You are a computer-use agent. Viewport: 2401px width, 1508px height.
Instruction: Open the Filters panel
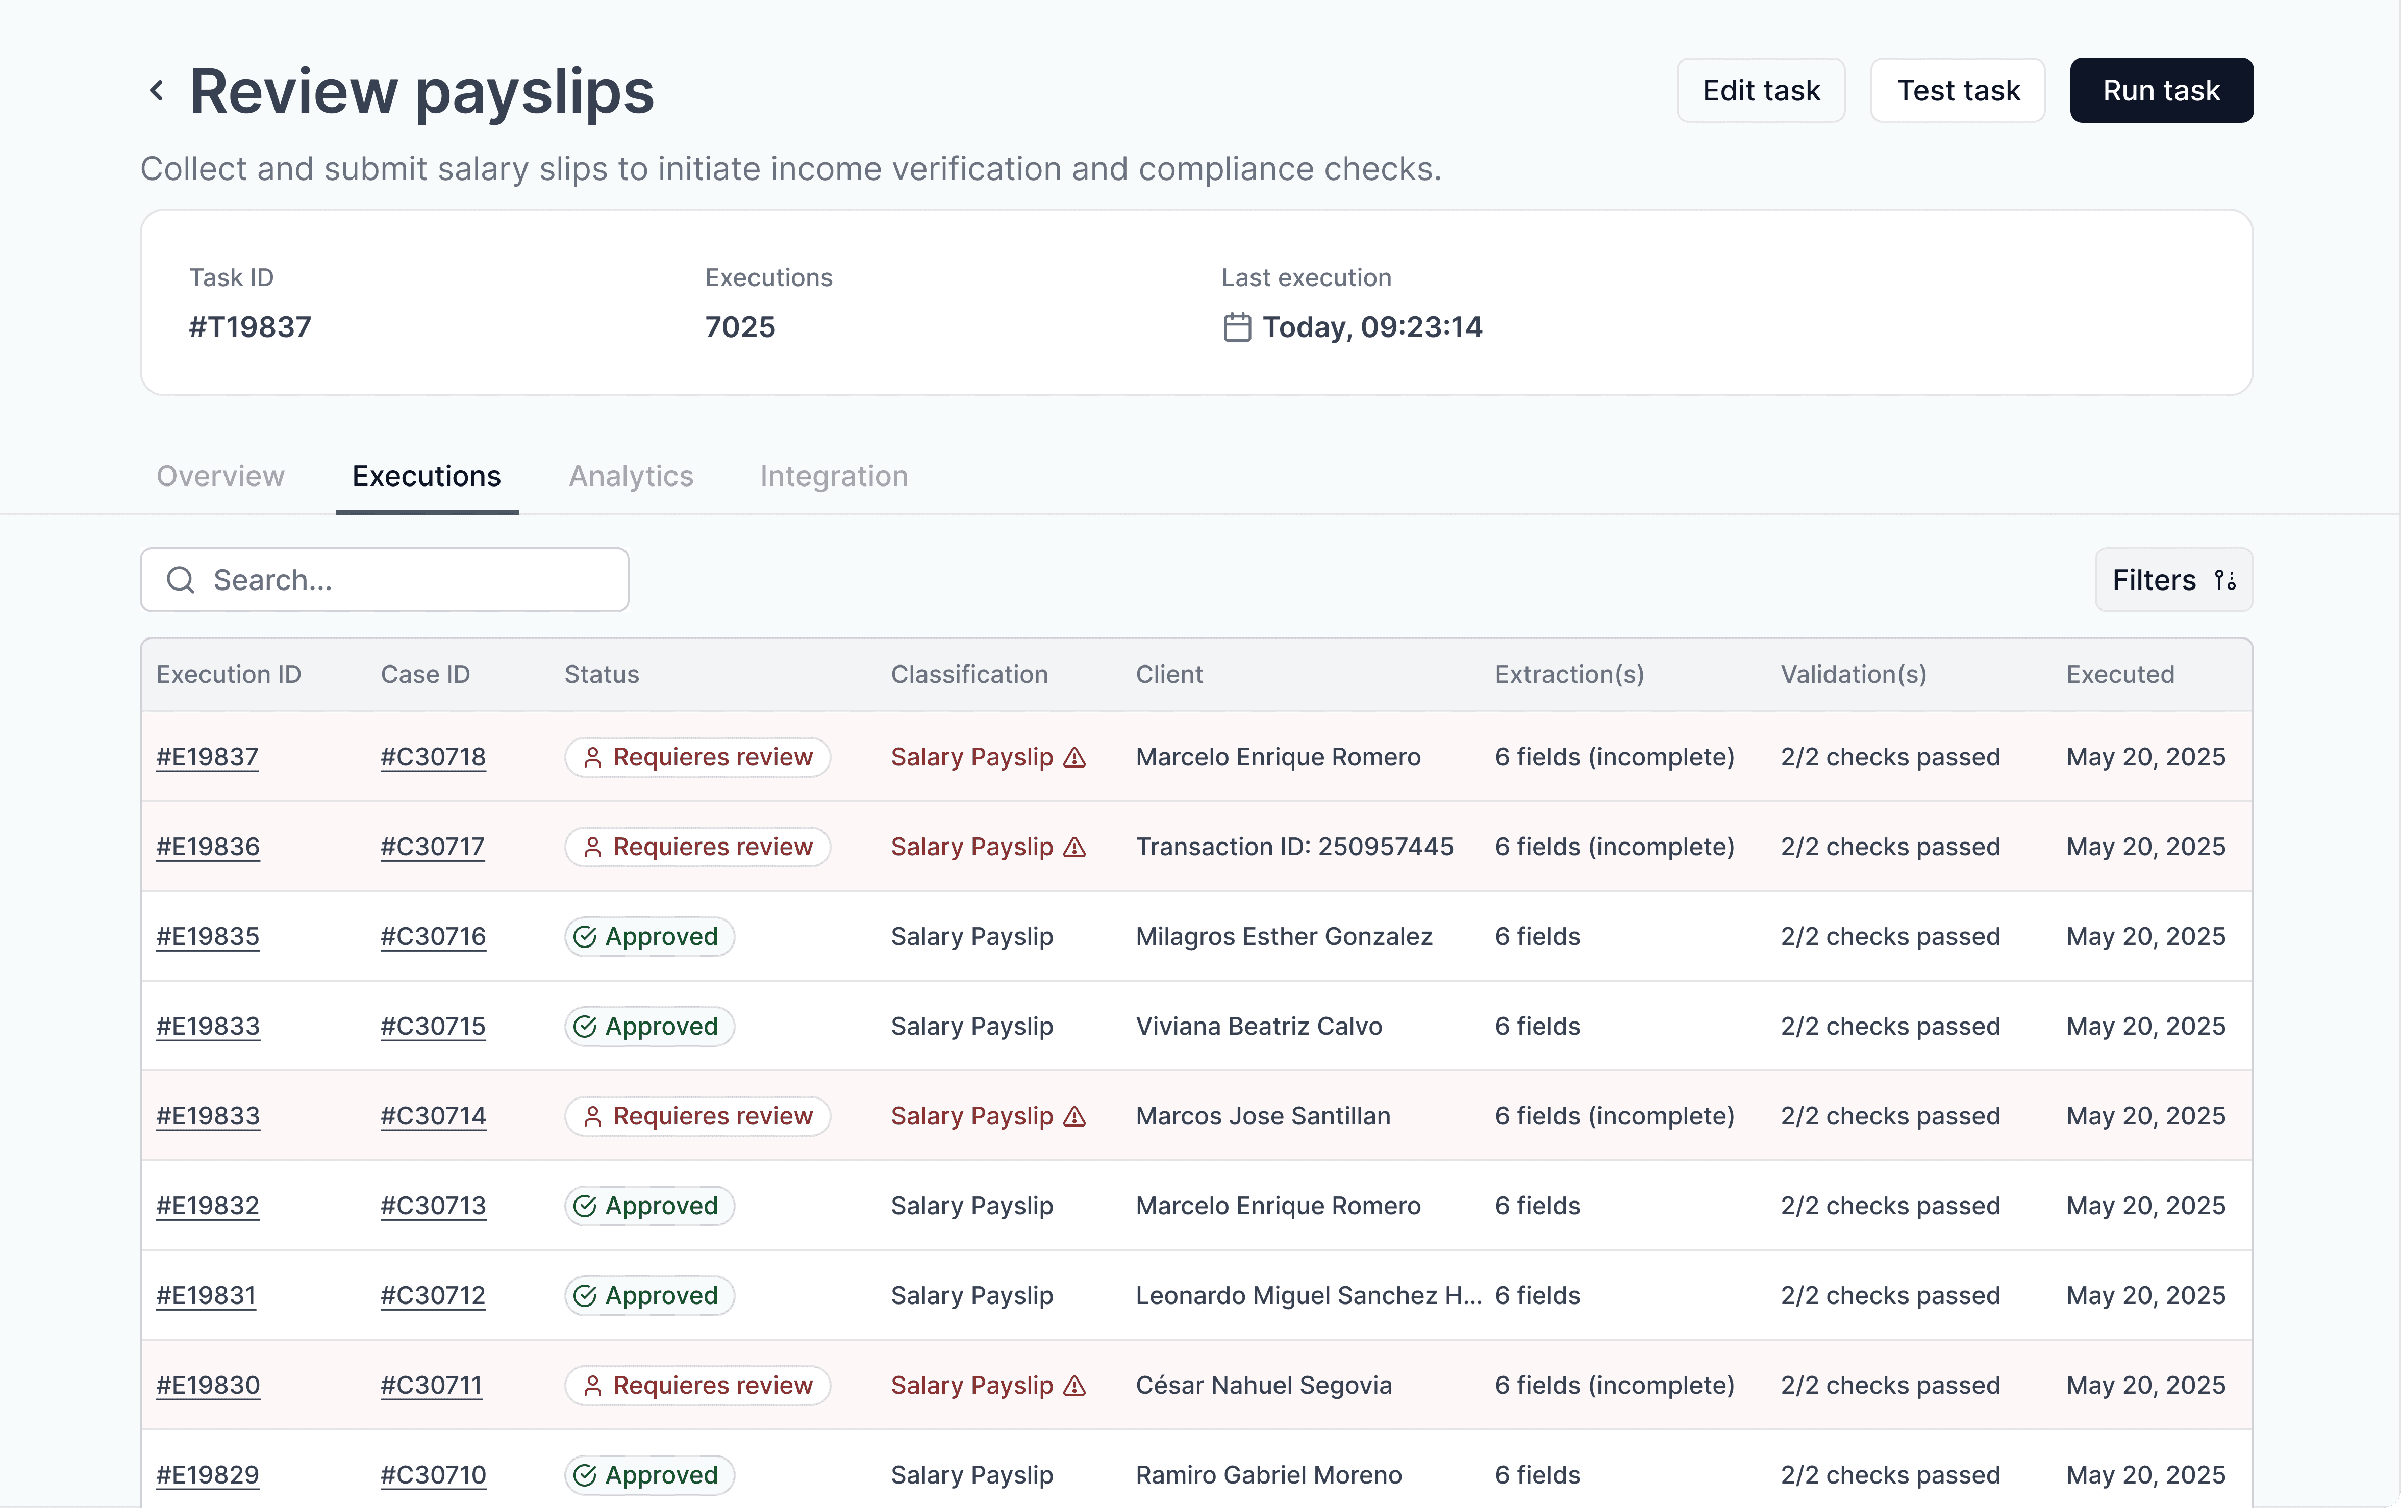click(x=2173, y=580)
